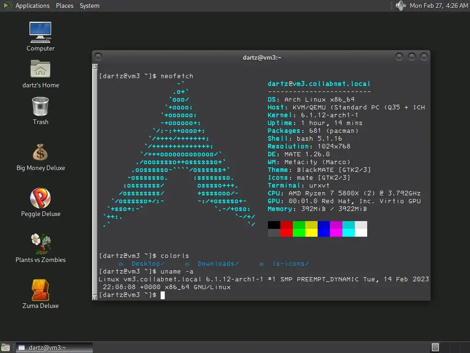Click the Kernel: 6.1.12-arch1-1 line
This screenshot has height=353, width=470.
coord(313,115)
